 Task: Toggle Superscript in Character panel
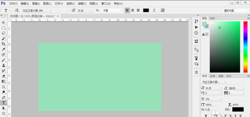226,116
